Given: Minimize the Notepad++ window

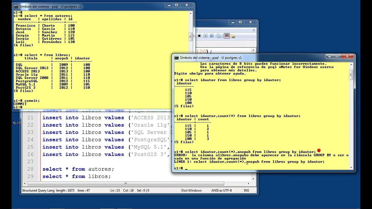Looking at the screenshot, I should tap(233, 22).
